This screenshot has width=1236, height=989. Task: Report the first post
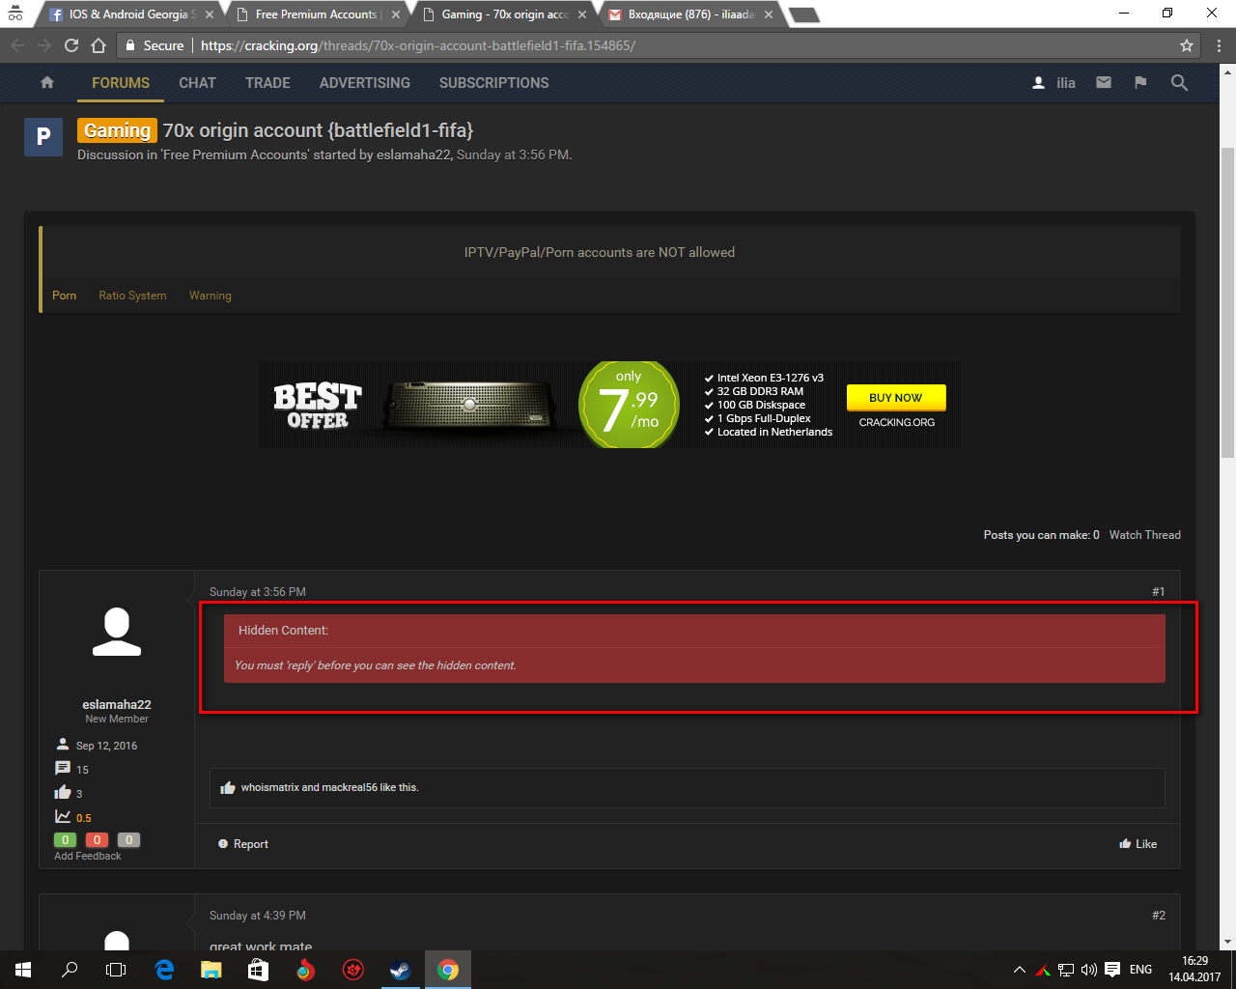click(x=243, y=844)
